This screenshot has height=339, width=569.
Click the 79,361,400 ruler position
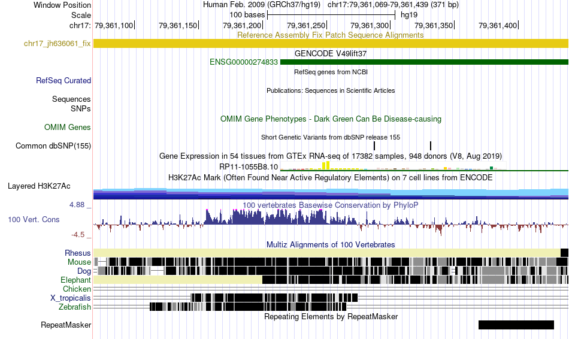pyautogui.click(x=498, y=25)
